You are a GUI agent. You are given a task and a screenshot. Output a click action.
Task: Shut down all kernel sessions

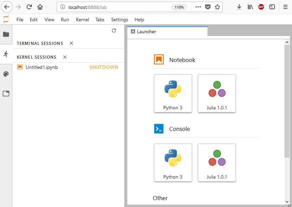pos(65,57)
